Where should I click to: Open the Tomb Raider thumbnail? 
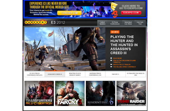pos(131,94)
